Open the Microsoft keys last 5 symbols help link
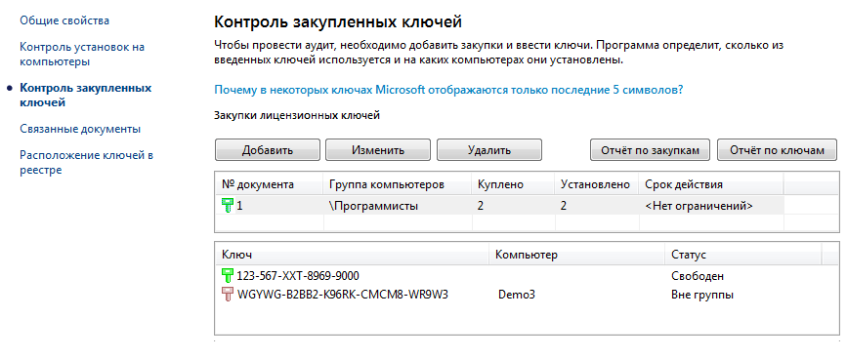Viewport: 847px width, 358px height. pyautogui.click(x=448, y=90)
